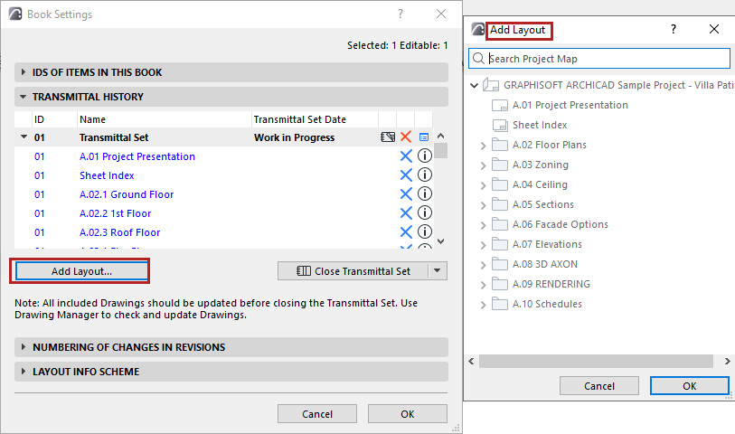The height and width of the screenshot is (434, 735).
Task: Open info icon for Sheet Index row
Action: pos(424,175)
